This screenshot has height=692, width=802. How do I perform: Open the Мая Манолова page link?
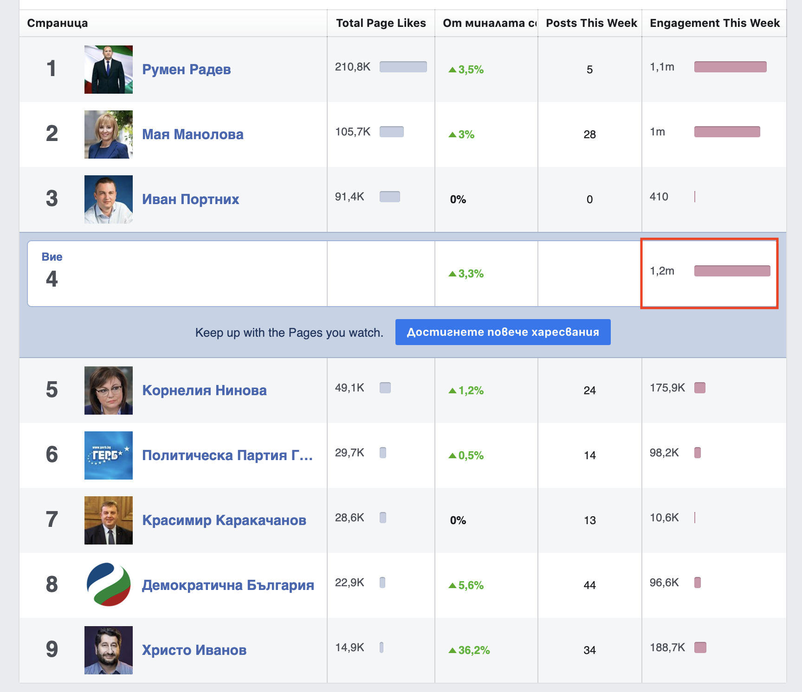(x=193, y=135)
